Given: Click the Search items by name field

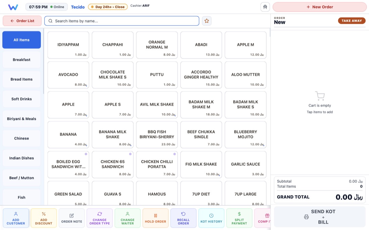Looking at the screenshot, I should point(122,21).
